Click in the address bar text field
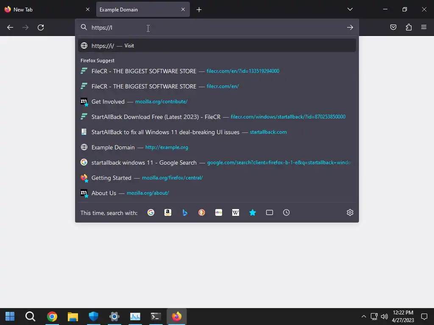The width and height of the screenshot is (434, 325). 217,28
